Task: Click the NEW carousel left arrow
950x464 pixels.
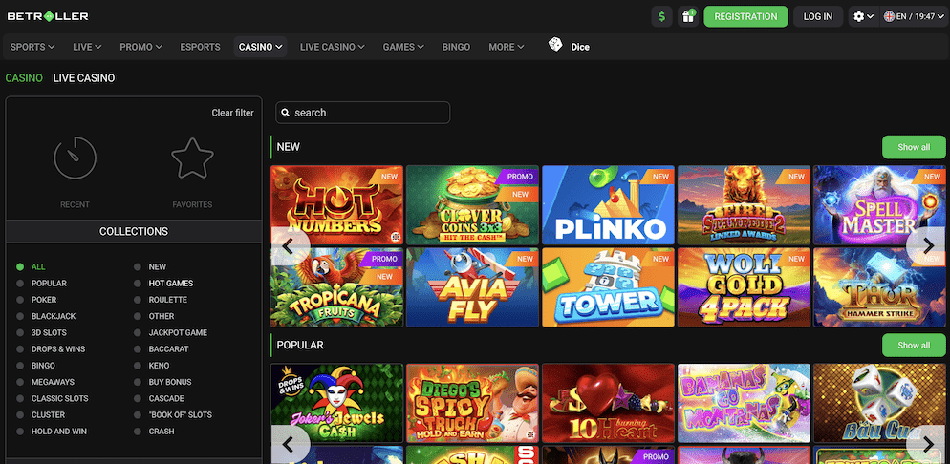Action: point(289,245)
